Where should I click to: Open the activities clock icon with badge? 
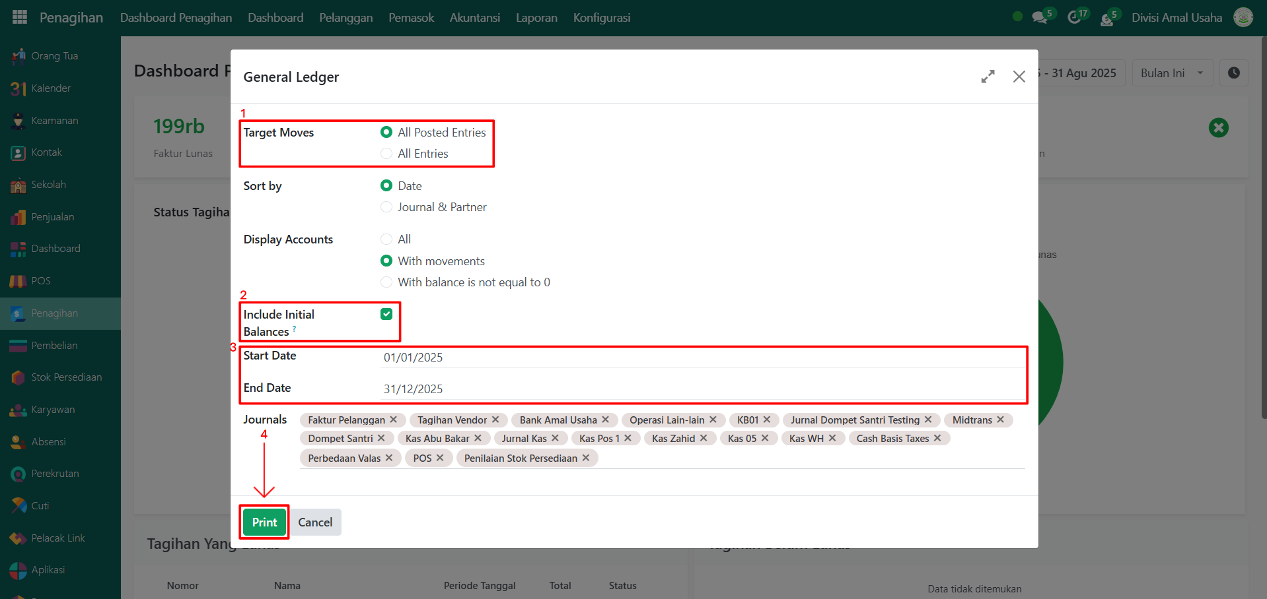tap(1074, 18)
